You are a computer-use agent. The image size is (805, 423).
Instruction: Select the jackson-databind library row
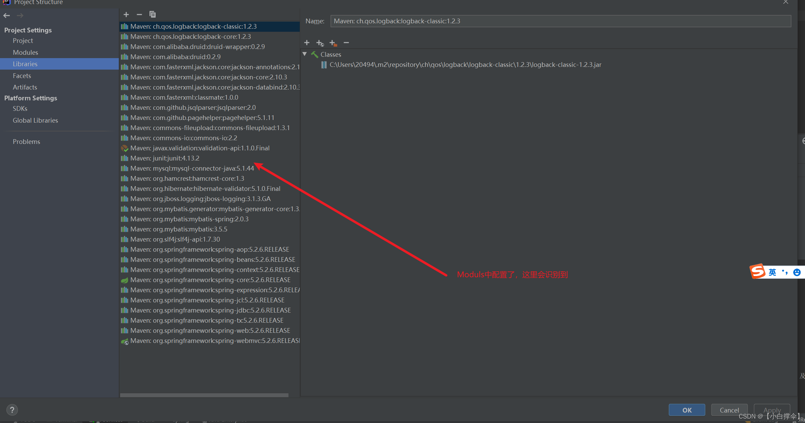[x=209, y=87]
